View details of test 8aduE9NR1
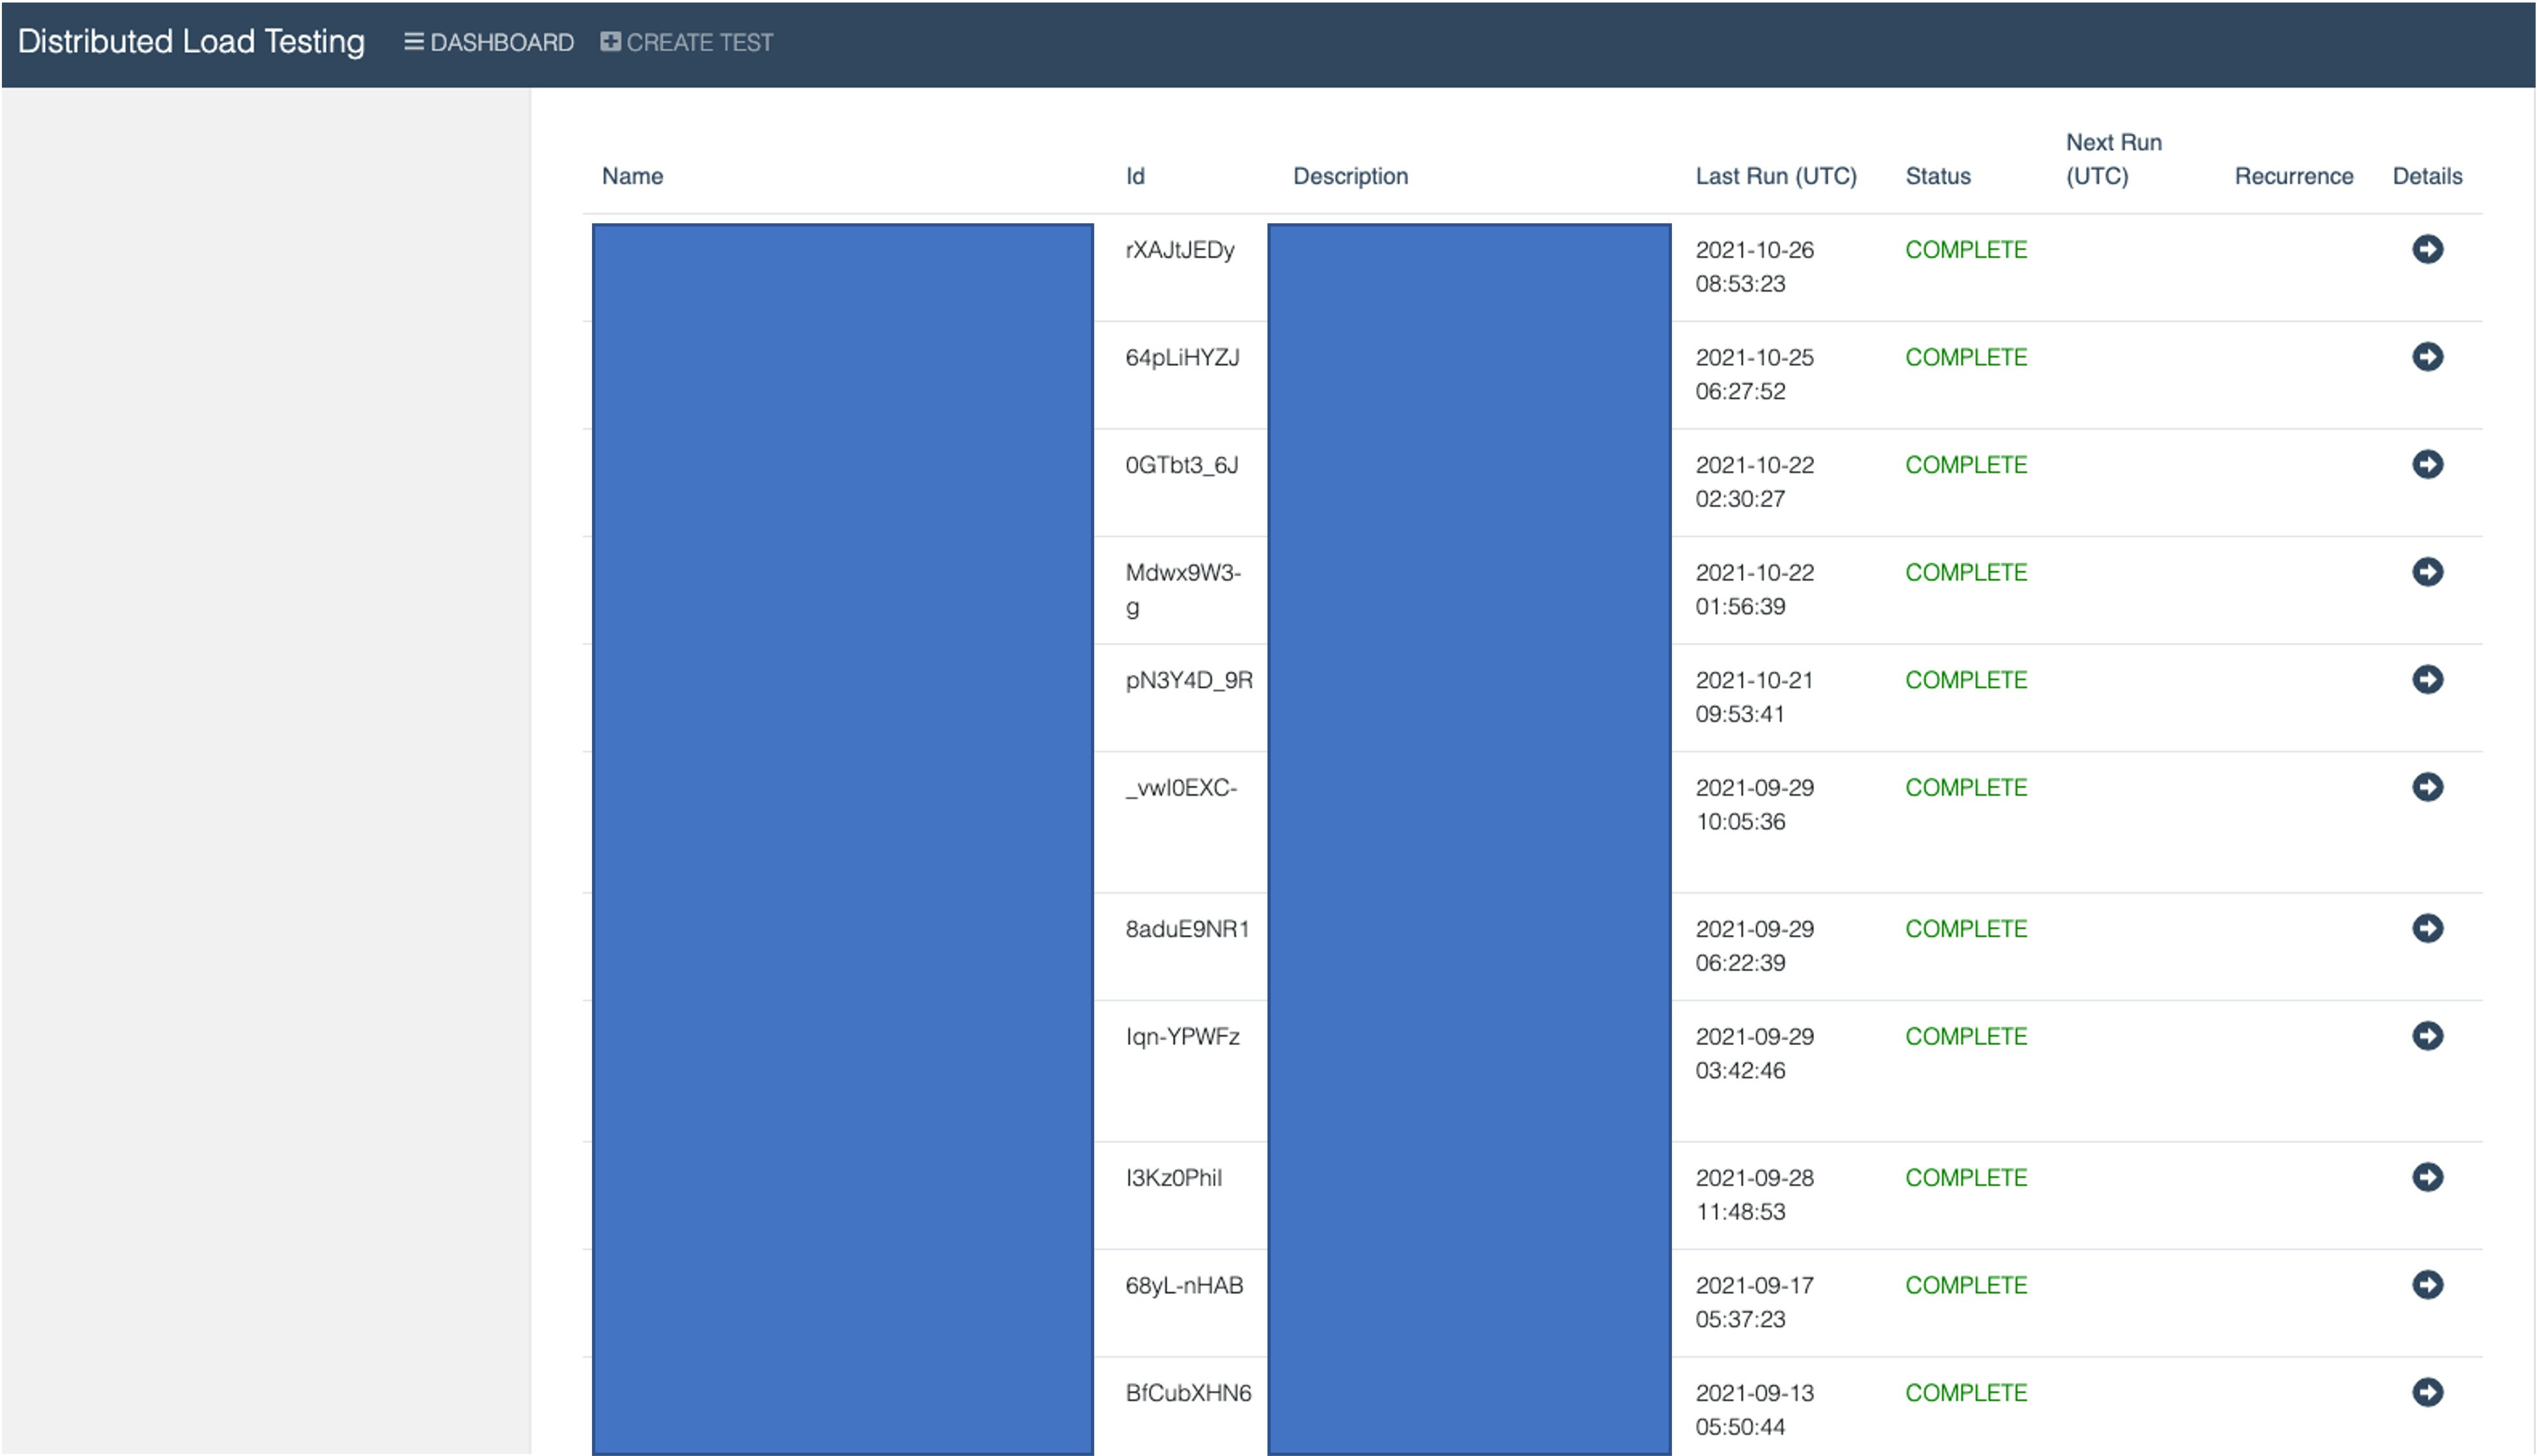 [2426, 928]
